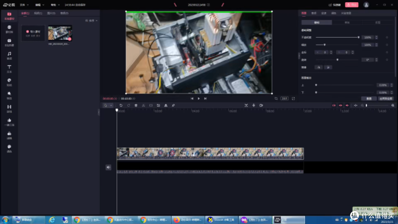Viewport: 398px width, 224px height.
Task: Click the shortcut keys button near Export
Action: 334,5
